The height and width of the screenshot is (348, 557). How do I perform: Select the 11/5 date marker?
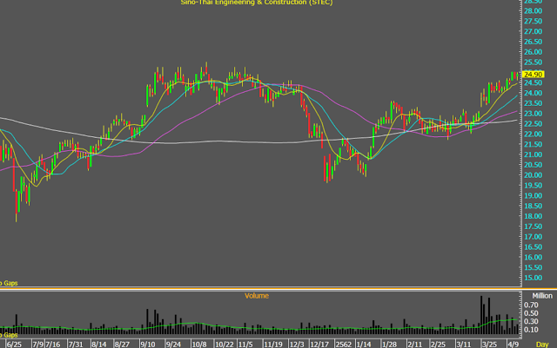[x=245, y=345]
